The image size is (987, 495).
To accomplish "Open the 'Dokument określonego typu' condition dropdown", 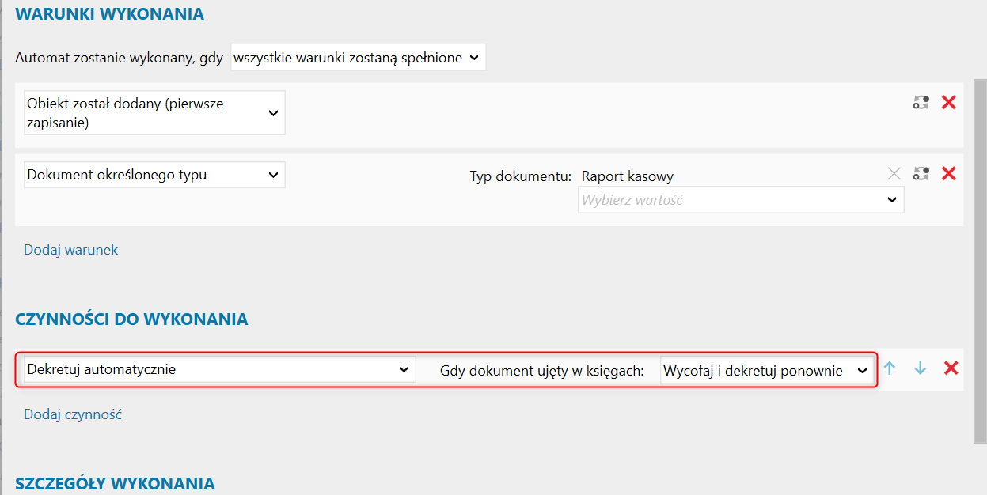I will 154,175.
